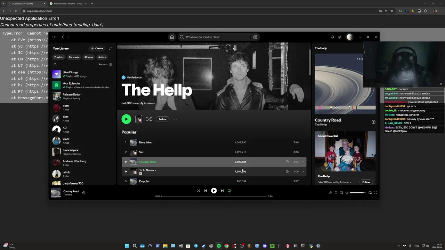Screen dimensions: 445x250
Task: Select the Artists filter chip
Action: tap(102, 57)
